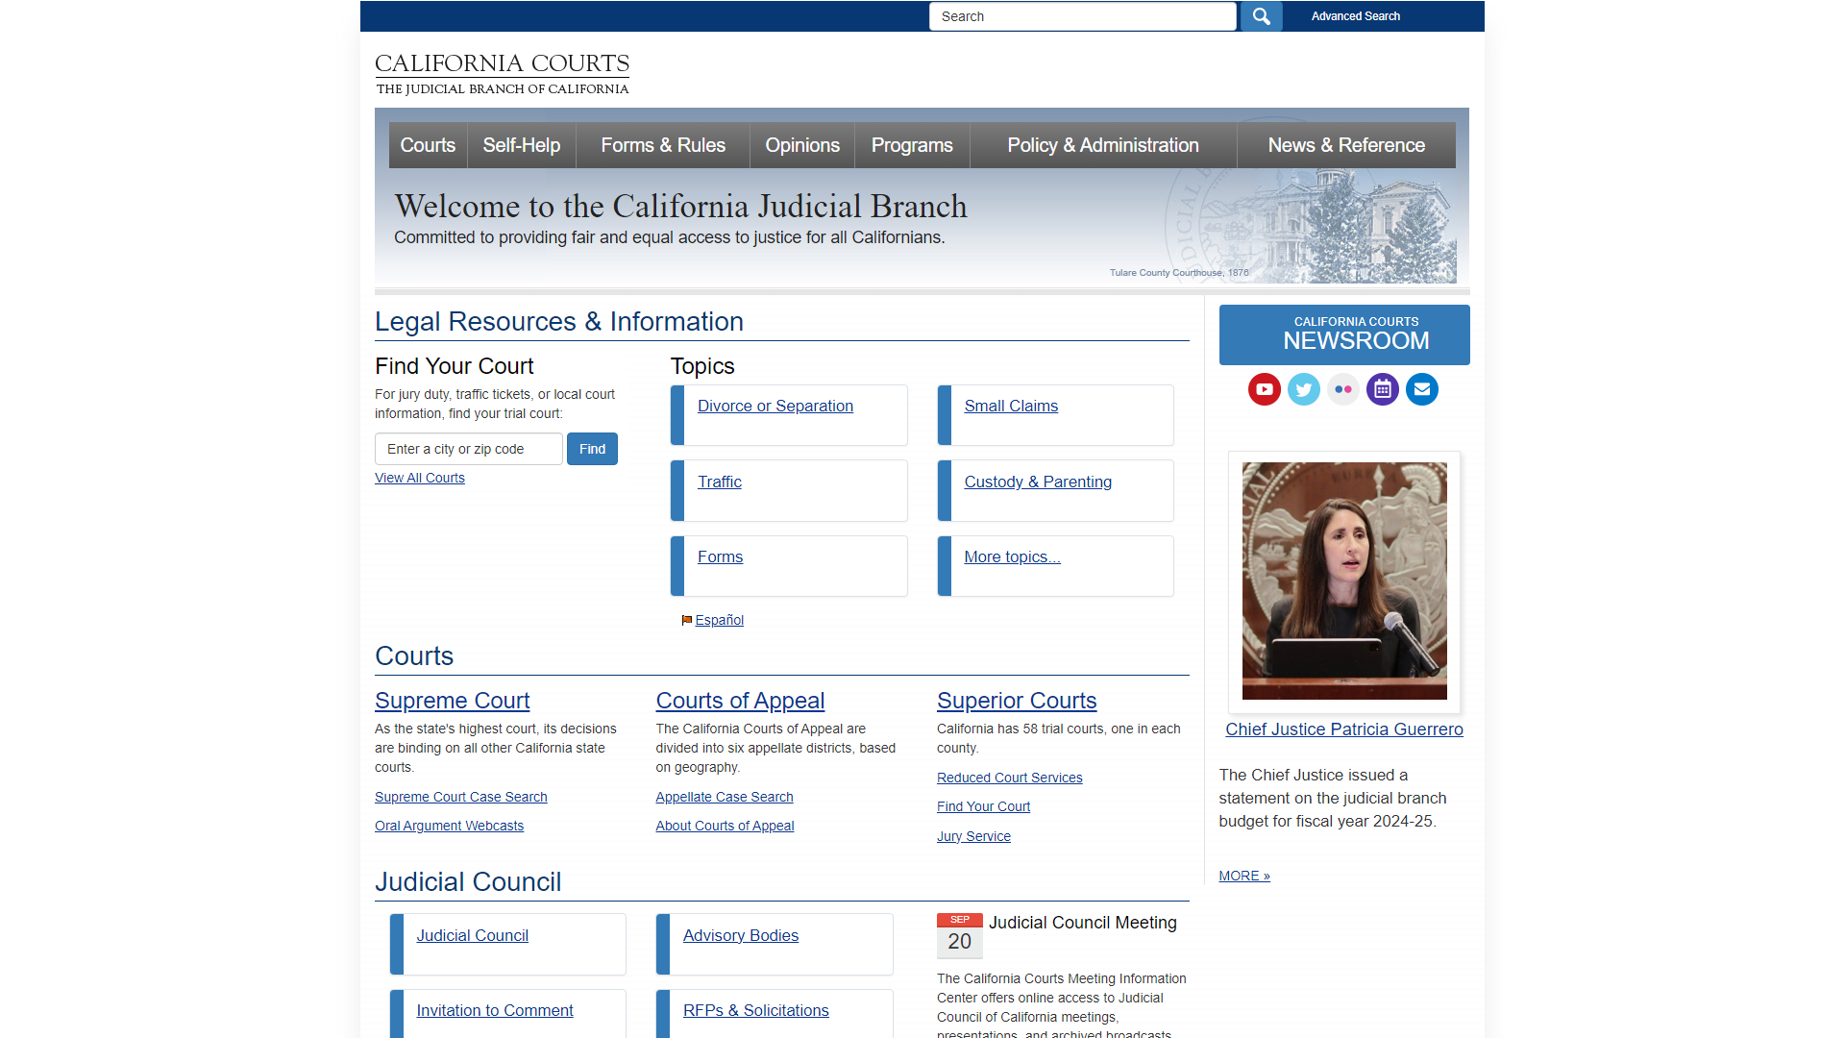Click the blue email envelope icon
This screenshot has height=1038, width=1845.
1422,389
